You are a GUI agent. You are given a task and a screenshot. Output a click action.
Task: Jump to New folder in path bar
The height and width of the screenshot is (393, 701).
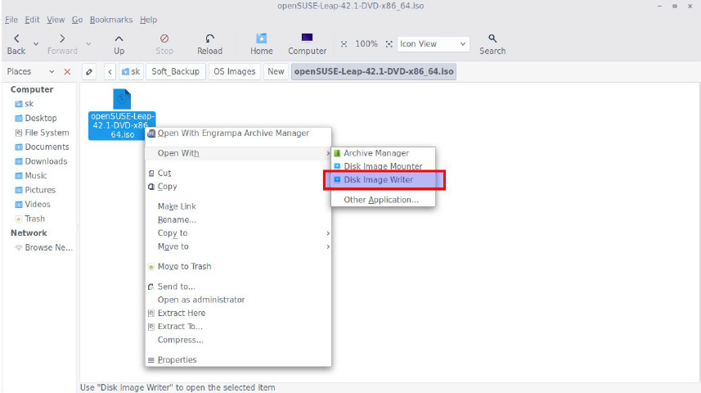pyautogui.click(x=276, y=71)
